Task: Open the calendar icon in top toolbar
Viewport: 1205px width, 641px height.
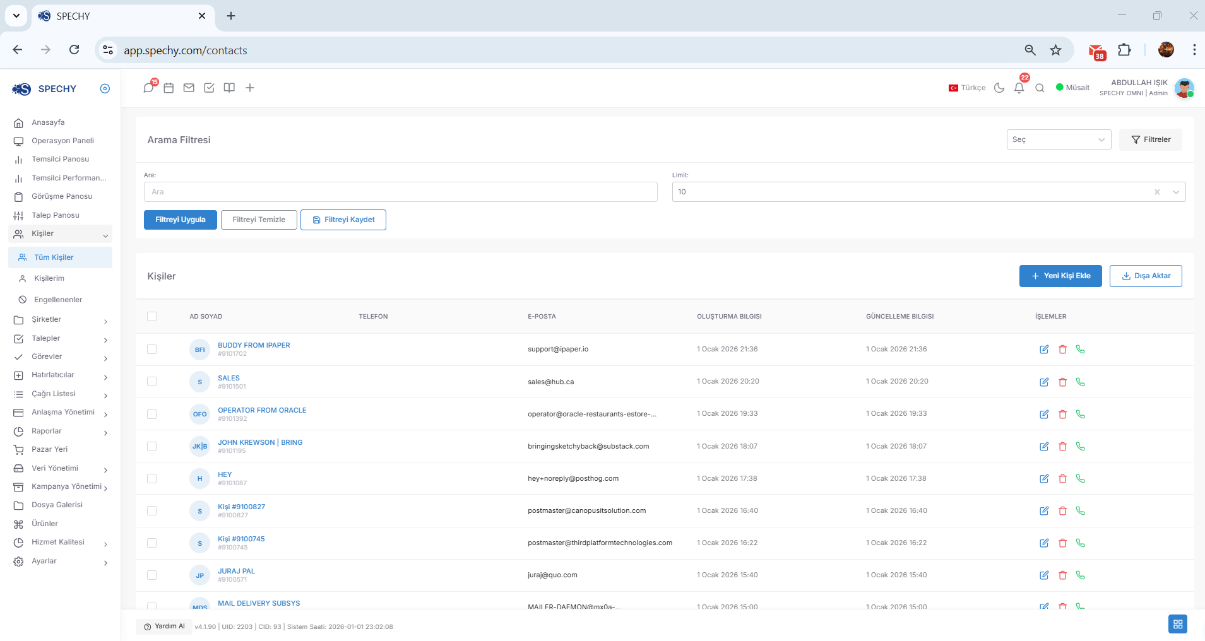Action: pyautogui.click(x=169, y=88)
